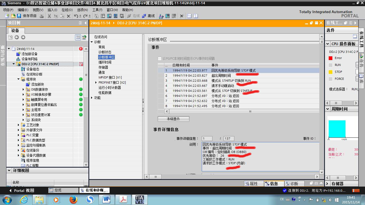
Task: Click the delete X toolbar icon
Action: click(x=69, y=16)
